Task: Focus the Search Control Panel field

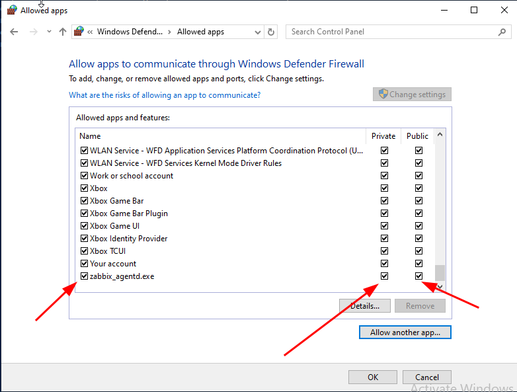Action: 398,32
